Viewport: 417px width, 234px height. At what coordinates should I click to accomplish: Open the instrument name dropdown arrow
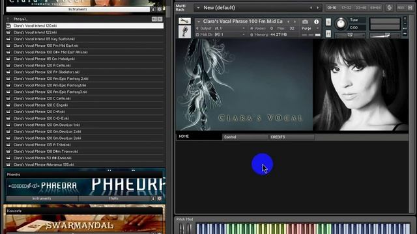198,21
